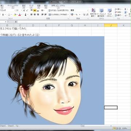This screenshot has width=131, height=131.
Task: Click the AutoSum sigma icon
Action: pos(126,9)
